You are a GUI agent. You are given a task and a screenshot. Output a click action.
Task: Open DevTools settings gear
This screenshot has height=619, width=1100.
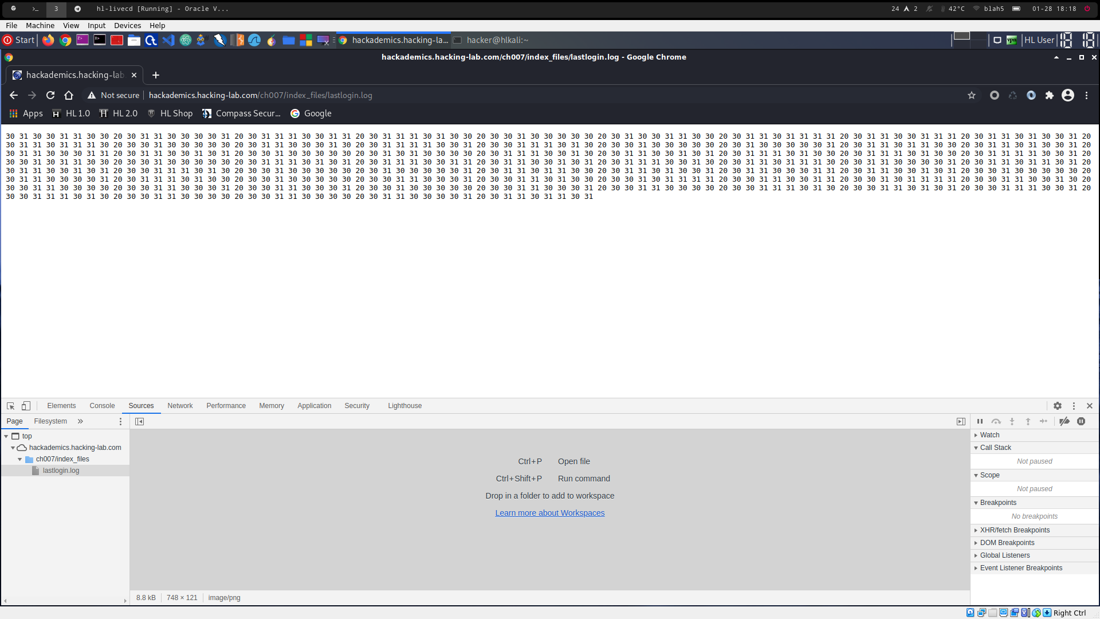(x=1058, y=406)
